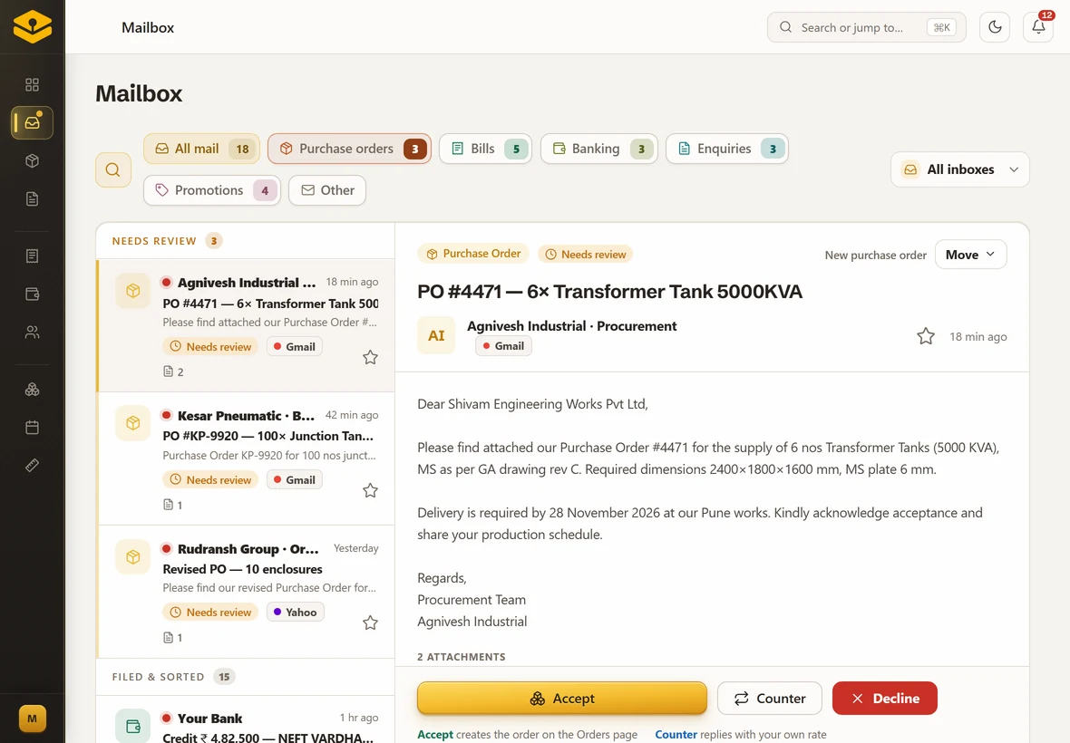Click the Search or jump to field

tap(866, 27)
